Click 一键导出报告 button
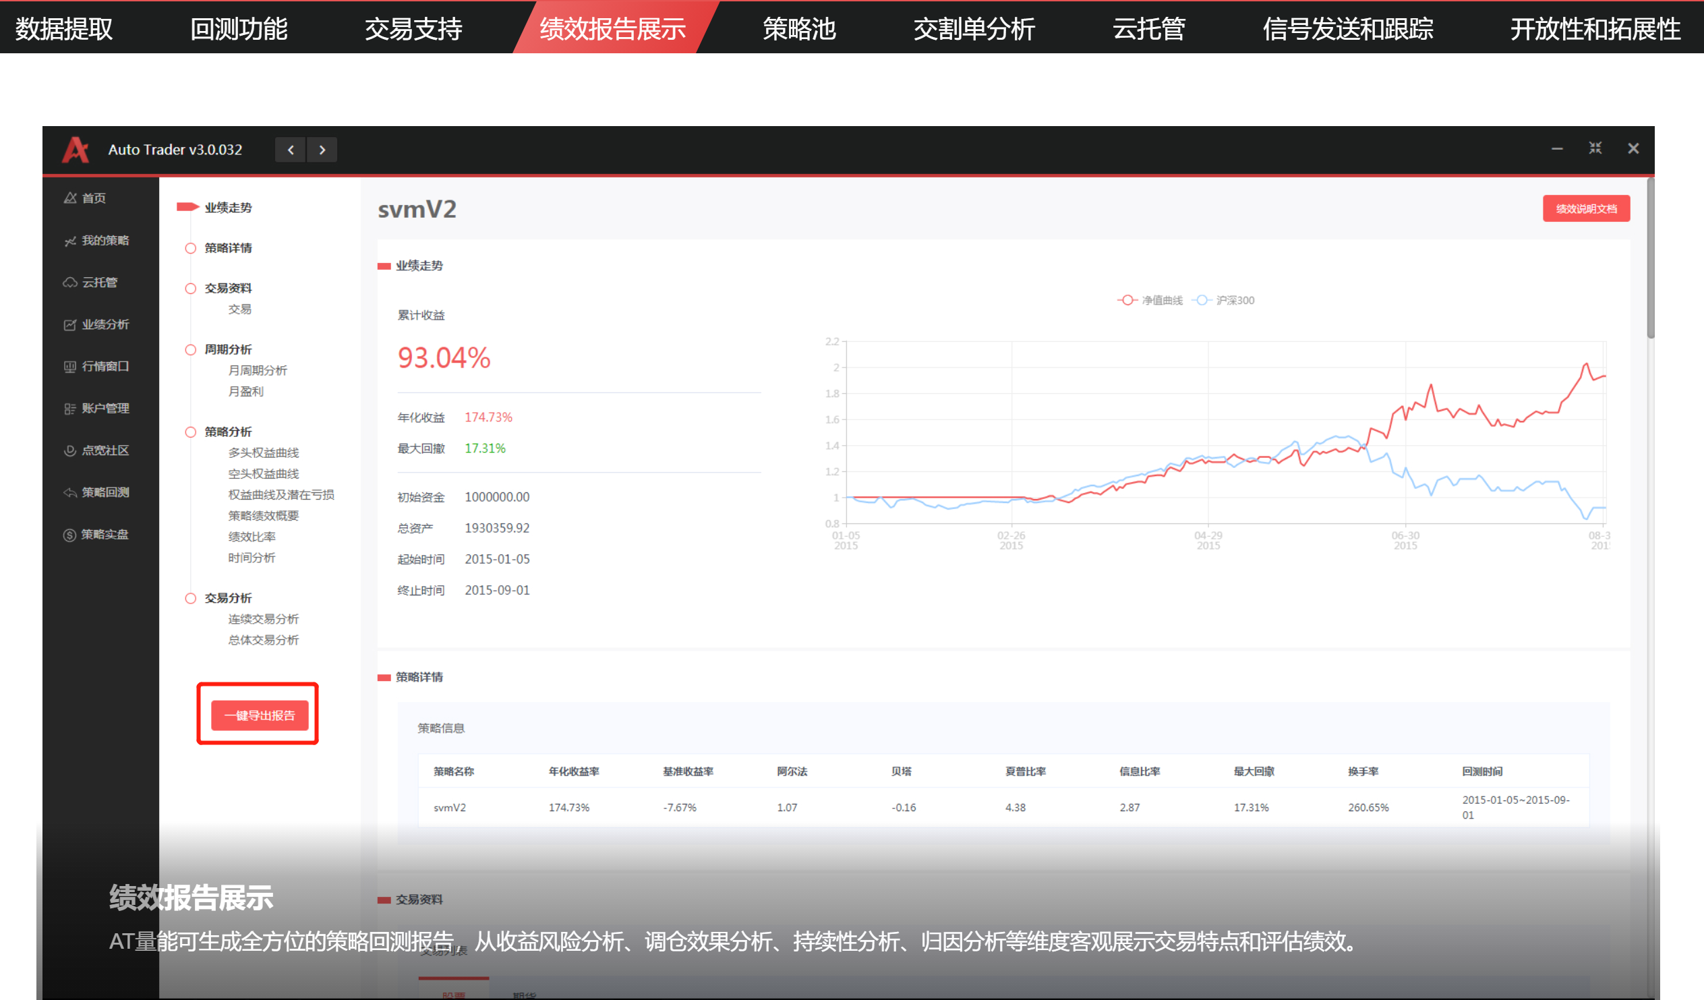The width and height of the screenshot is (1704, 1000). click(260, 715)
